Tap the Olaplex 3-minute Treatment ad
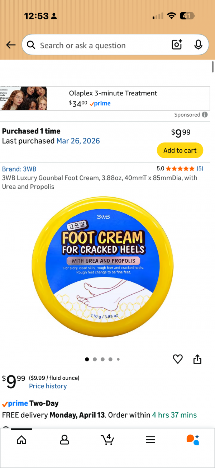The height and width of the screenshot is (468, 215). pos(105,98)
